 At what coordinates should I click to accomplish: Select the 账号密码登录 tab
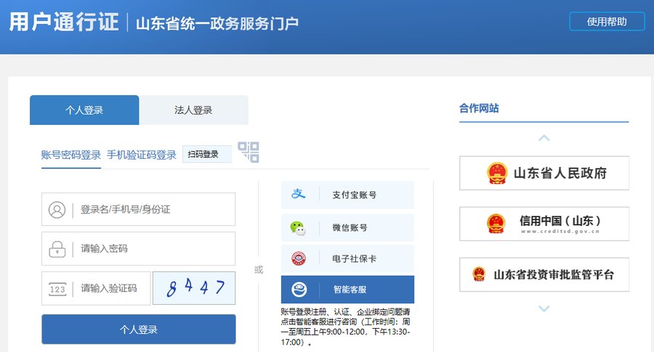pos(71,155)
